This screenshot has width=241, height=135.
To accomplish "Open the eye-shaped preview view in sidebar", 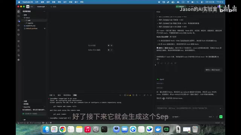I will (18, 25).
